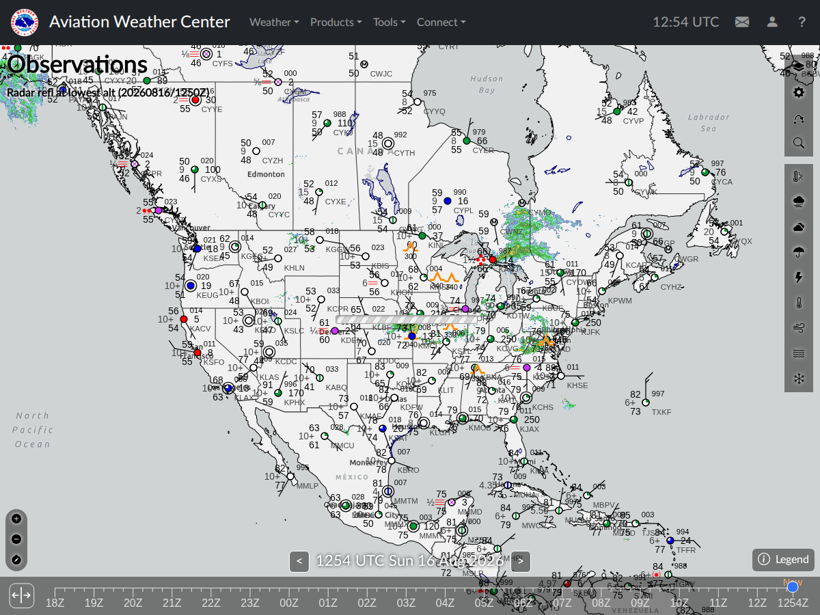Jump to 18Z on the timeline

click(55, 603)
